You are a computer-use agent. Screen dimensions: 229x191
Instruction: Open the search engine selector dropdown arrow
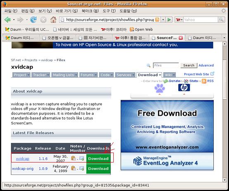[x=181, y=19]
